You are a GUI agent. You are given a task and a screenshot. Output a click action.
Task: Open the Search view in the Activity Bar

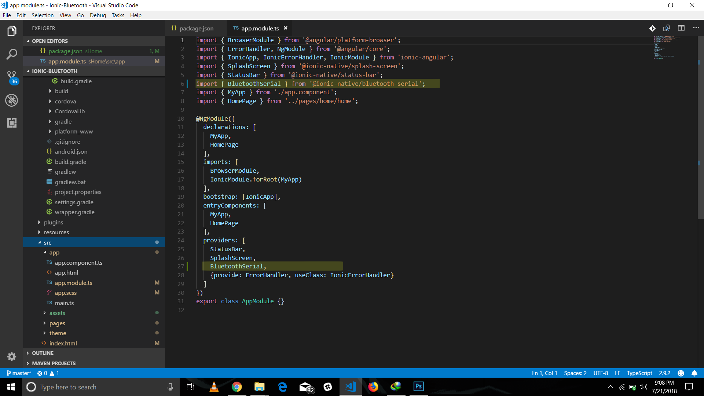coord(12,54)
